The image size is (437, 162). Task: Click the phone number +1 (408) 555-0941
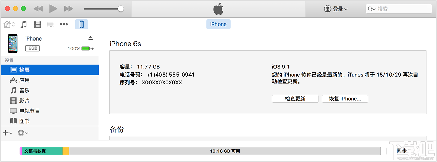pos(171,75)
